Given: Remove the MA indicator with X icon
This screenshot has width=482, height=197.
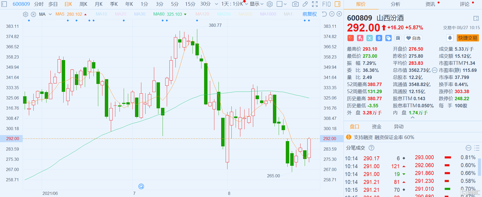Looking at the screenshot, I should (33, 14).
